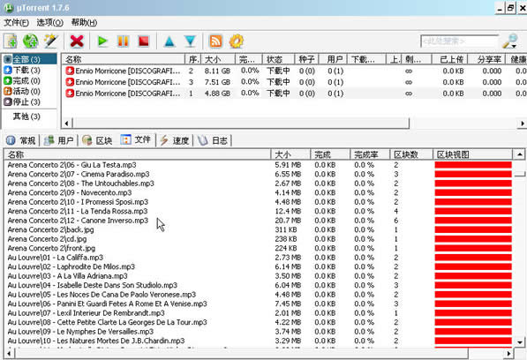527x360 pixels.
Task: Click status icon of the 4.88 GB torrent
Action: coord(70,94)
